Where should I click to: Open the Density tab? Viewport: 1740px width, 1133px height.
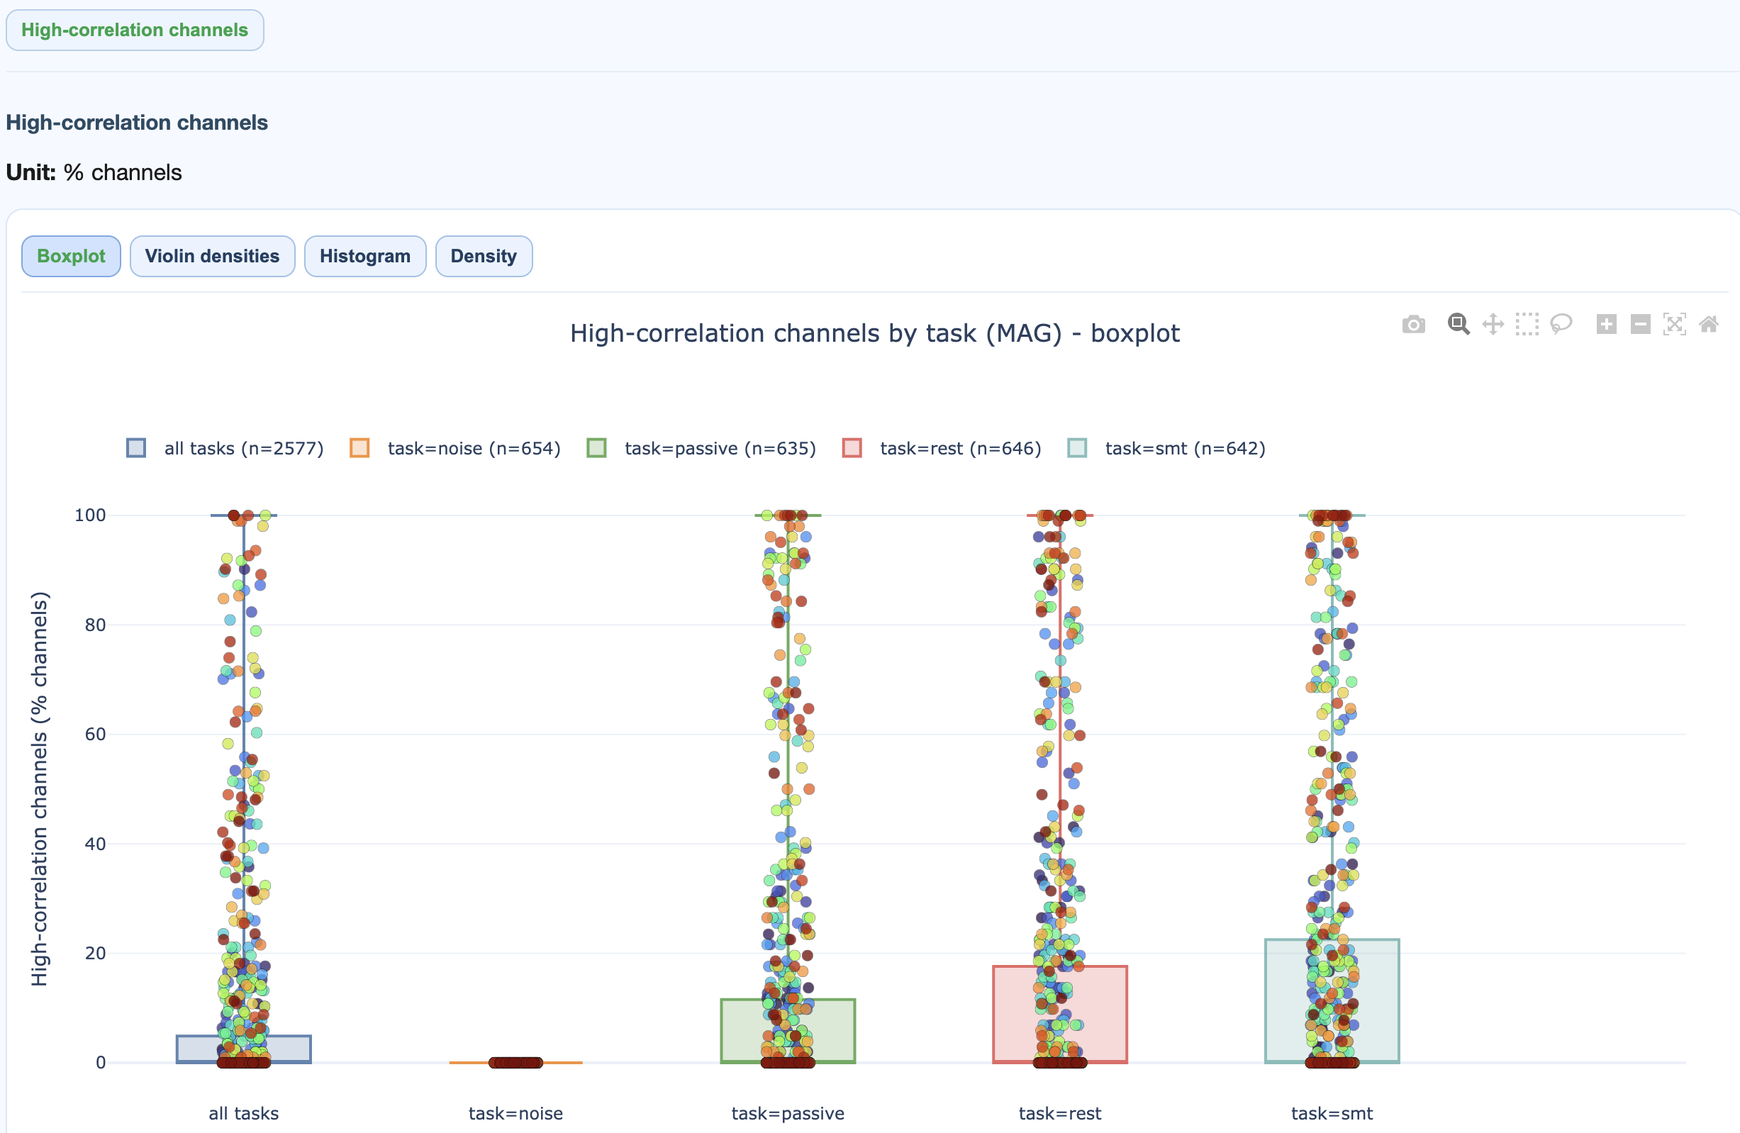tap(484, 256)
